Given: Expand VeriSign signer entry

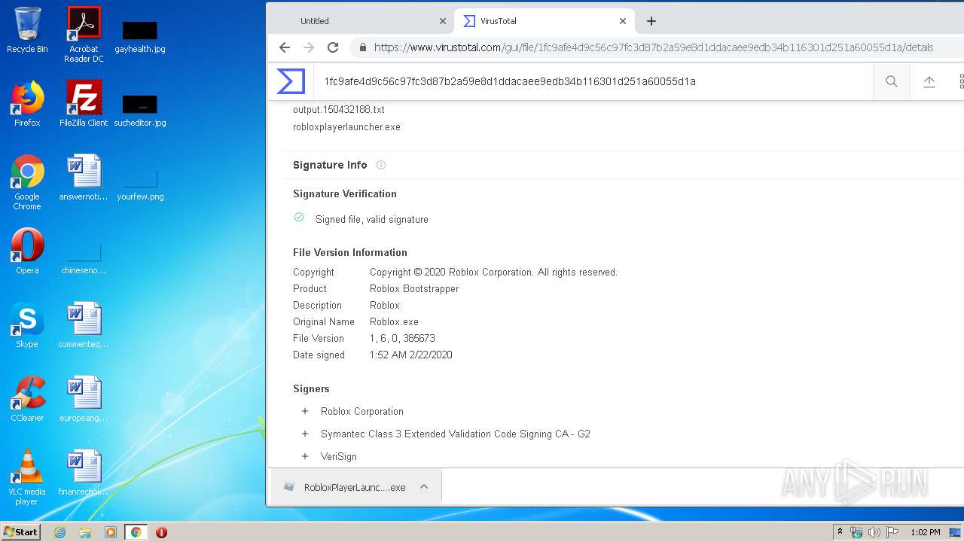Looking at the screenshot, I should coord(305,456).
